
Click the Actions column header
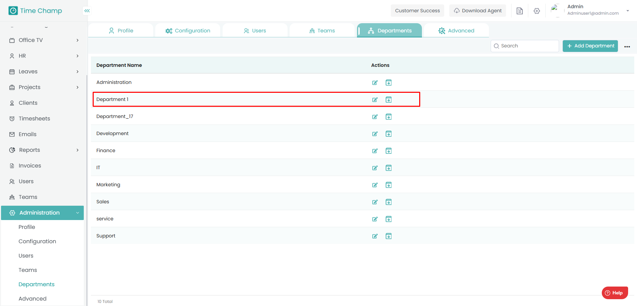[380, 65]
